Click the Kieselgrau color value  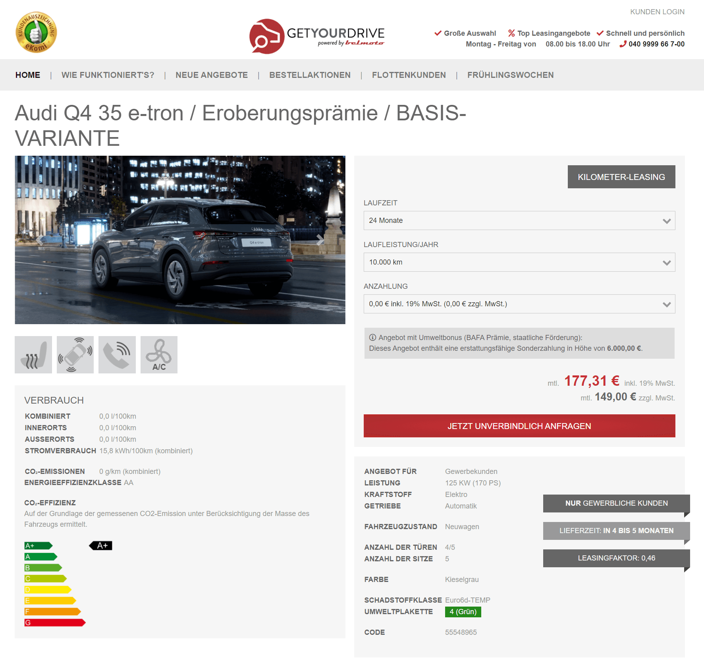click(x=462, y=580)
